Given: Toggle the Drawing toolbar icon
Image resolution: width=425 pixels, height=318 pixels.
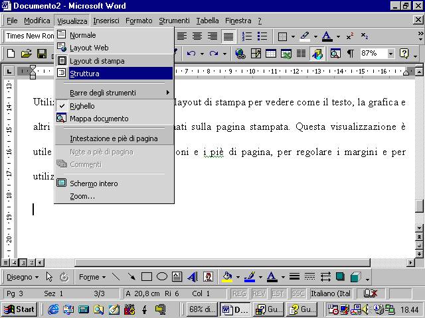Looking at the screenshot, I should tap(317, 54).
